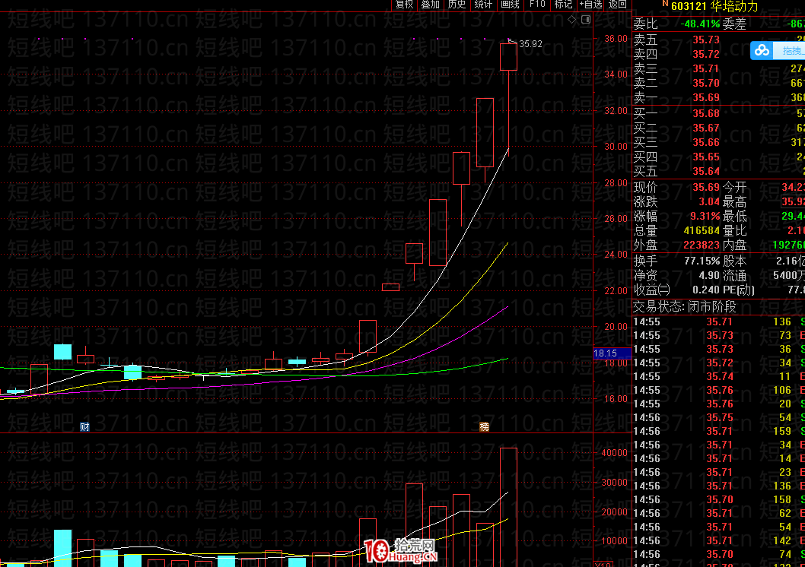Image resolution: width=805 pixels, height=567 pixels.
Task: Select 买四 bid price 35.65
Action: point(706,157)
